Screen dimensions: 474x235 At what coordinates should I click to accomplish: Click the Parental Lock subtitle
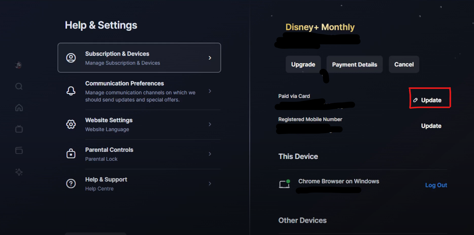click(101, 159)
